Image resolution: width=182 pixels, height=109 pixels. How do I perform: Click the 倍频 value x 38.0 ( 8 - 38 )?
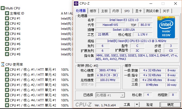pyautogui.click(x=108, y=75)
